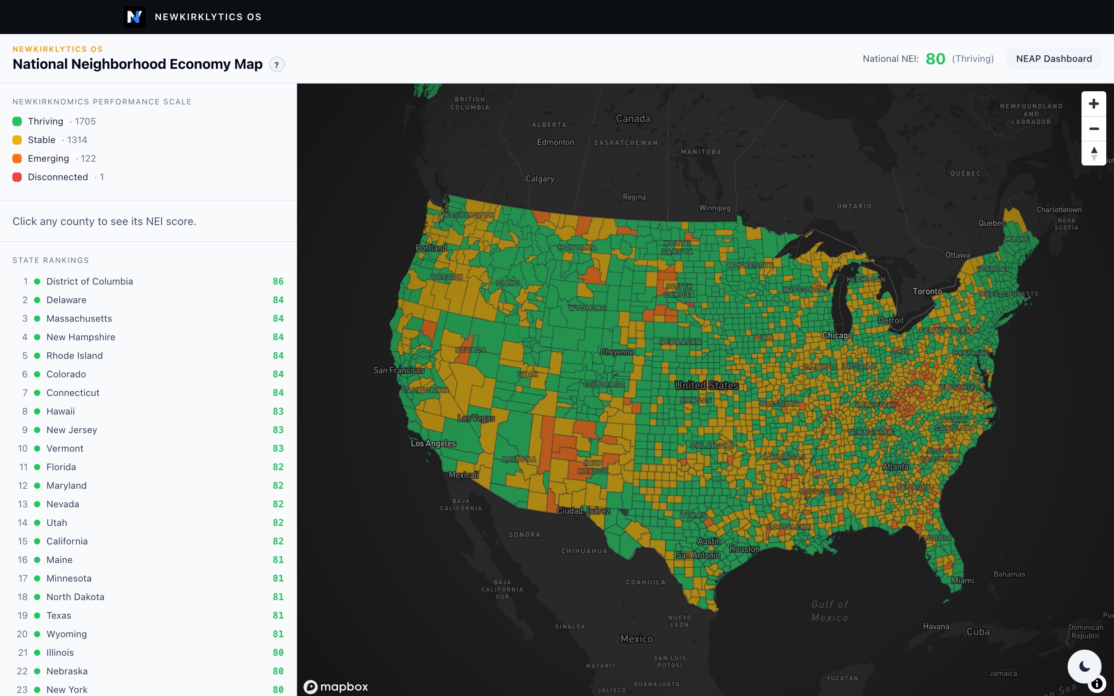Click the Thriving legend label
The height and width of the screenshot is (696, 1114).
pyautogui.click(x=46, y=121)
